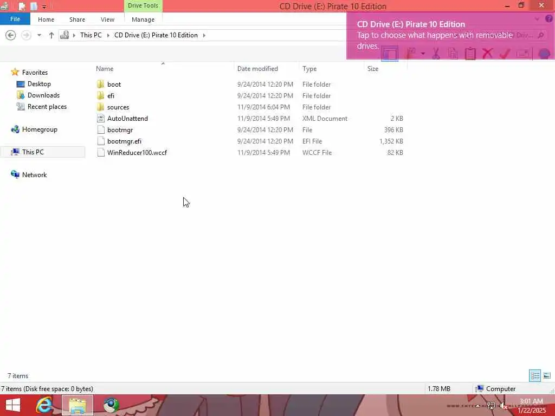Open recent locations dropdown next to Forward
Viewport: 555px width, 416px height.
[39, 35]
